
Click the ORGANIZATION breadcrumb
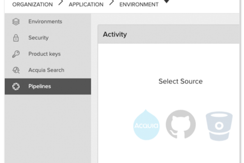tap(33, 5)
